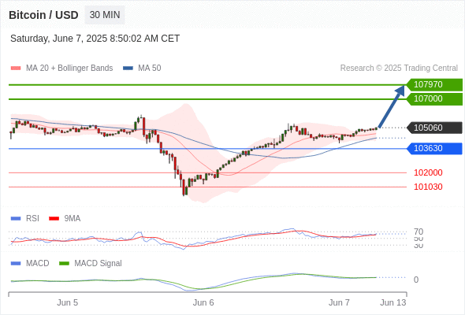Click the red 102000 support level
Viewport: 465px width, 315px height.
[428, 172]
